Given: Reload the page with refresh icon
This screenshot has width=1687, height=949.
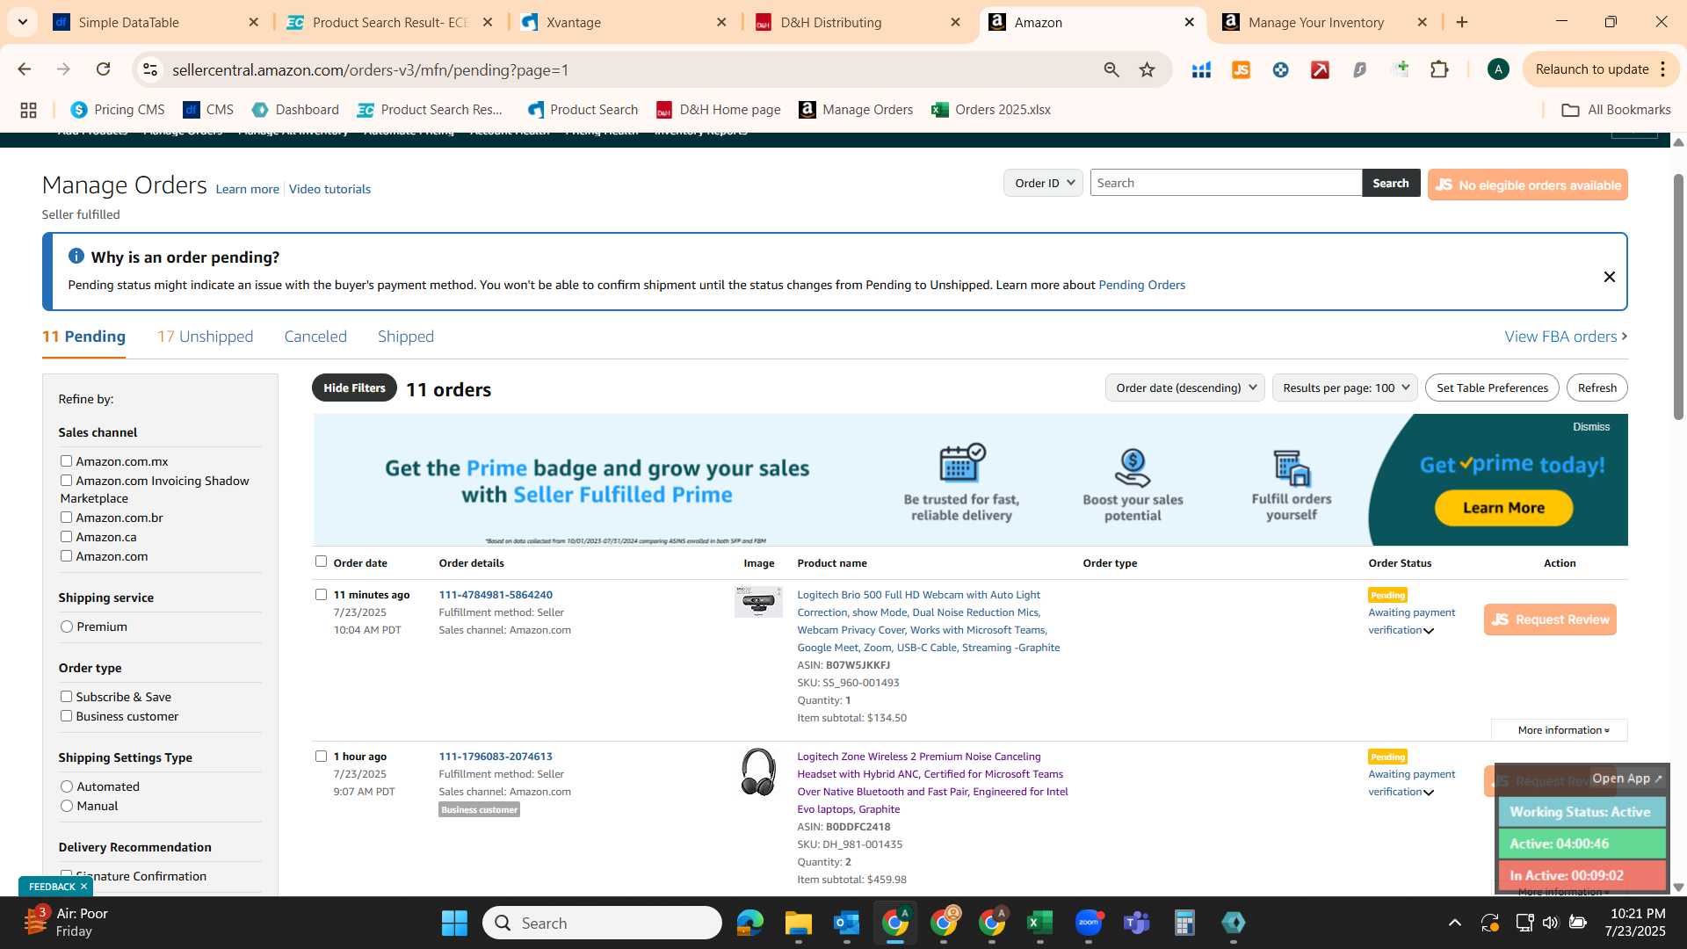Looking at the screenshot, I should pos(103,69).
